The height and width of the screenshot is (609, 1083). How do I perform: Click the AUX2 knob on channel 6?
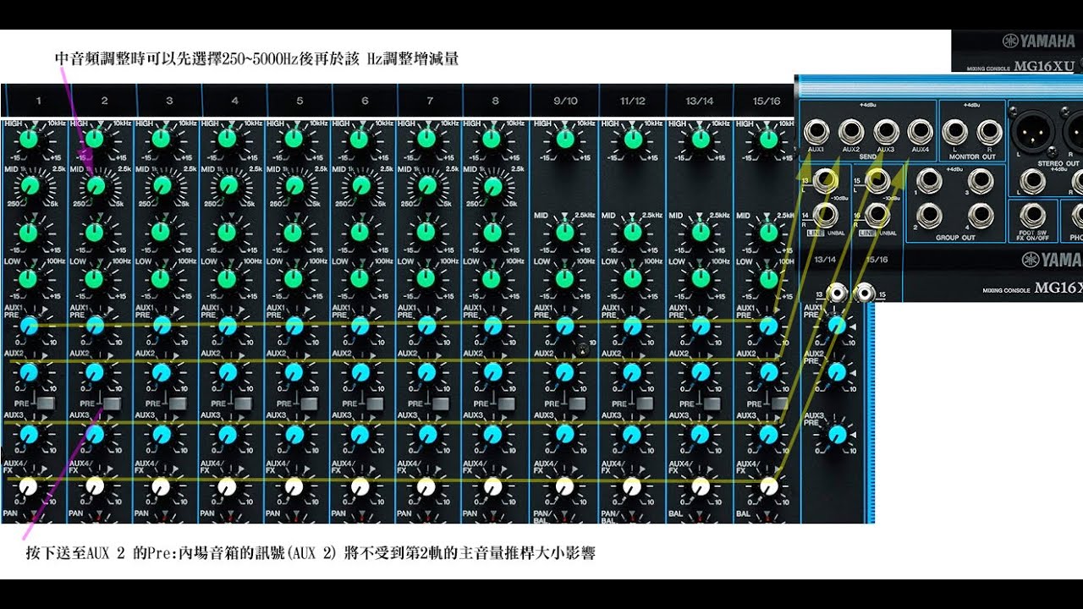(x=360, y=372)
